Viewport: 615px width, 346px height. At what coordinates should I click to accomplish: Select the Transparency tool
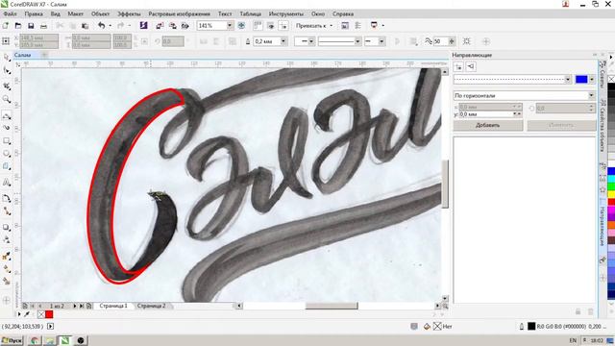pyautogui.click(x=7, y=239)
